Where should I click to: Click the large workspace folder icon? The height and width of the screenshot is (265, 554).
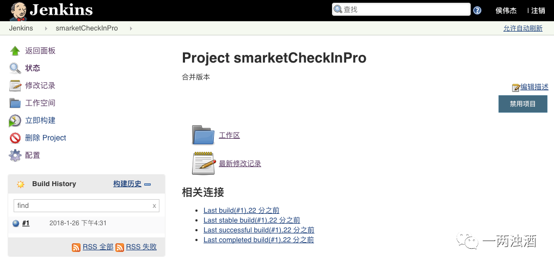coord(203,135)
